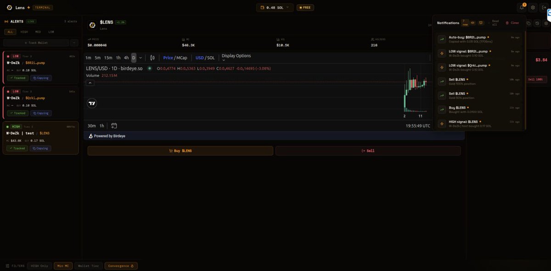
Task: Click the TradingView logo on chart
Action: (92, 103)
